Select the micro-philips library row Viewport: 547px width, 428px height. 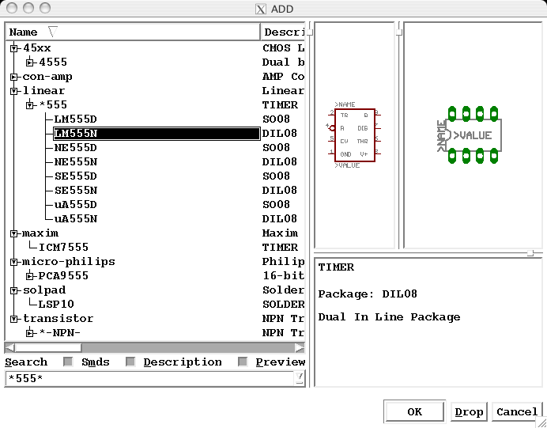tap(68, 262)
